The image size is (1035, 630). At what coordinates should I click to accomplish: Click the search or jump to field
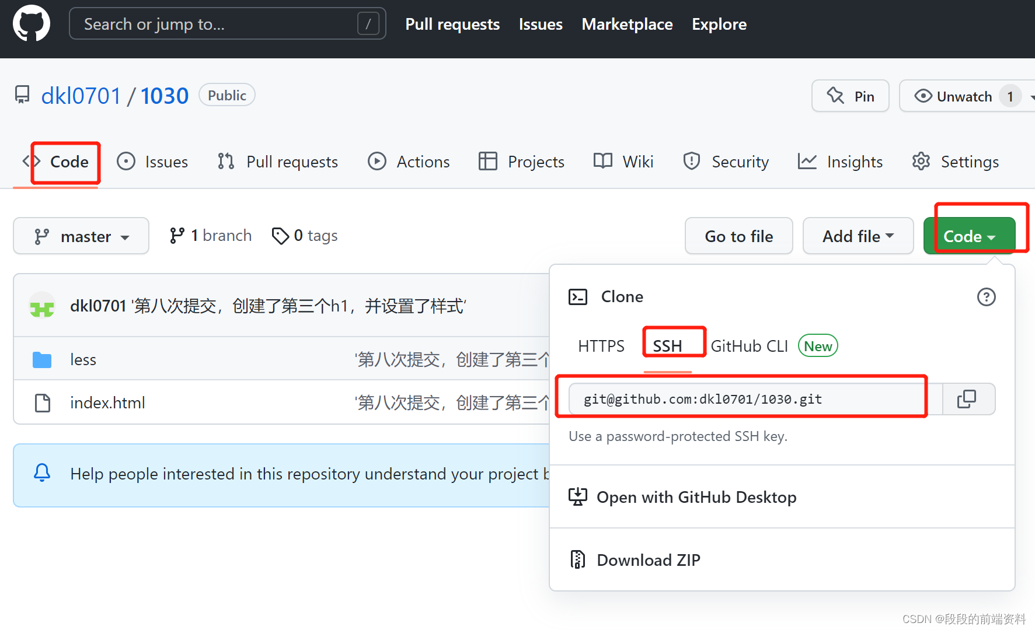pos(227,23)
